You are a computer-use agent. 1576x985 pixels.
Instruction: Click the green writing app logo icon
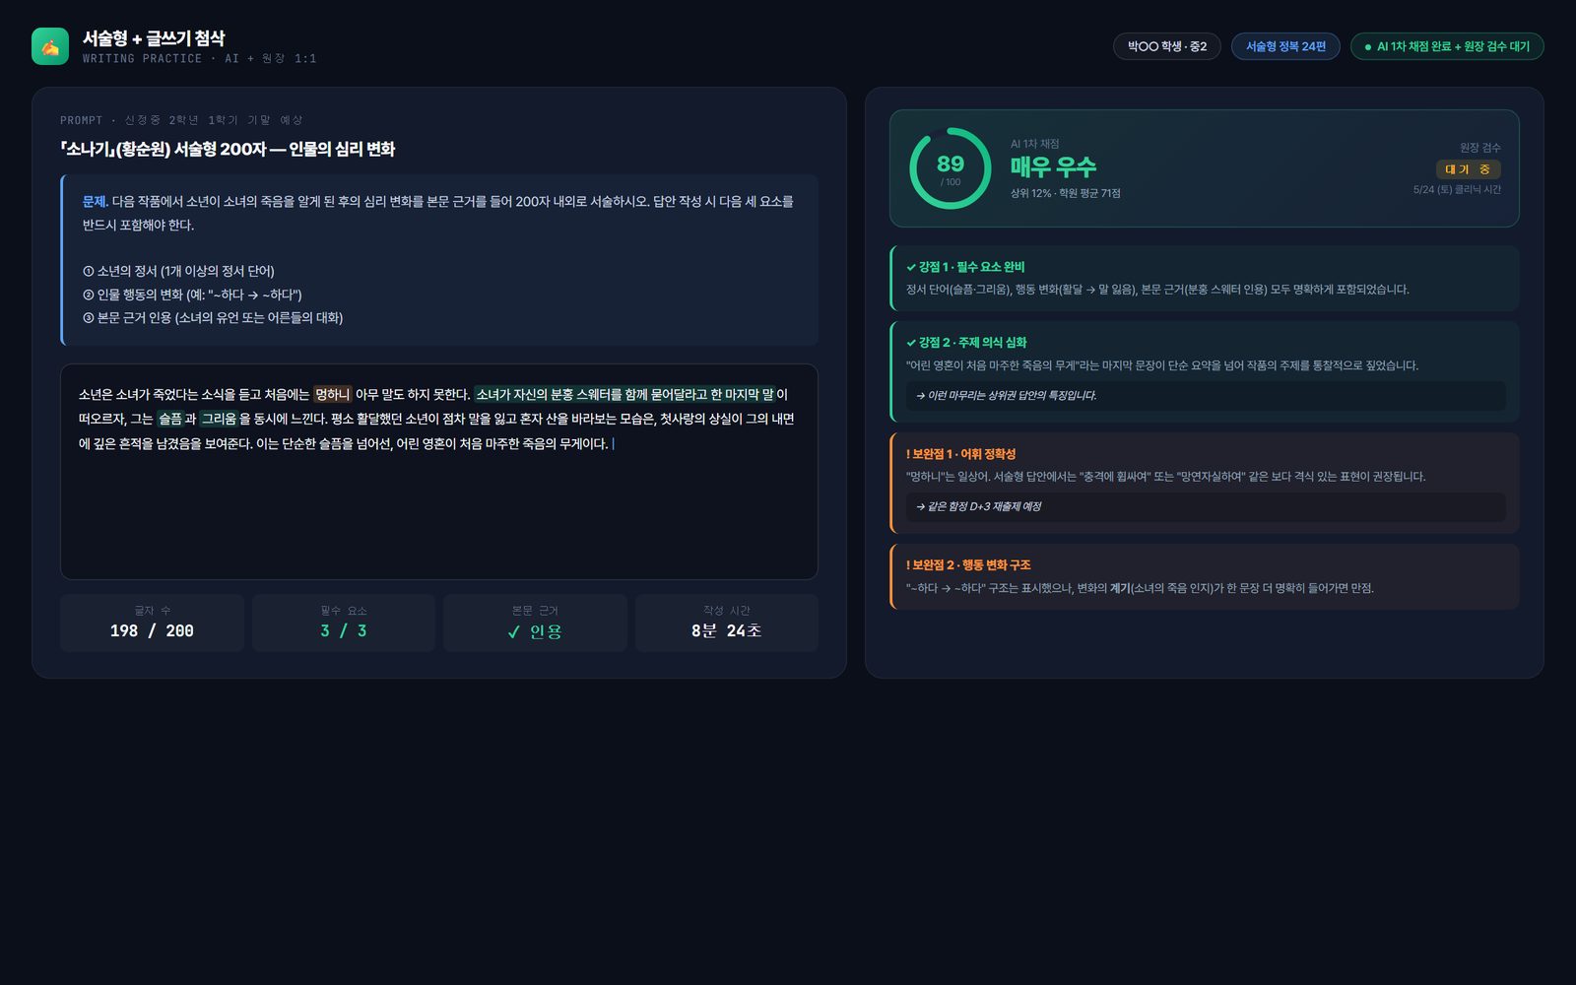[50, 46]
